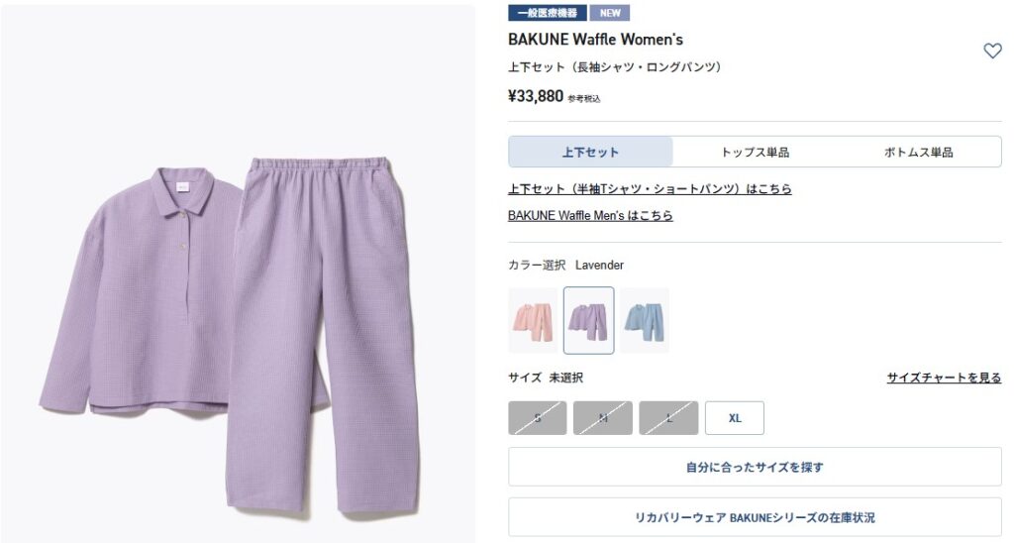Select the sold-out size M option

(603, 418)
